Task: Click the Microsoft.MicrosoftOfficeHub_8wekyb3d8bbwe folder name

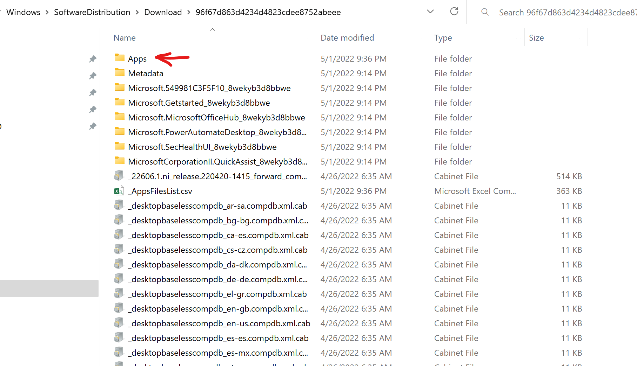Action: (x=216, y=118)
